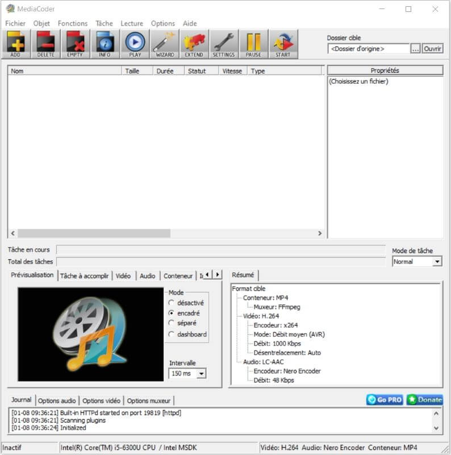Switch to the Prévisualisation tab
The image size is (451, 455).
click(32, 275)
